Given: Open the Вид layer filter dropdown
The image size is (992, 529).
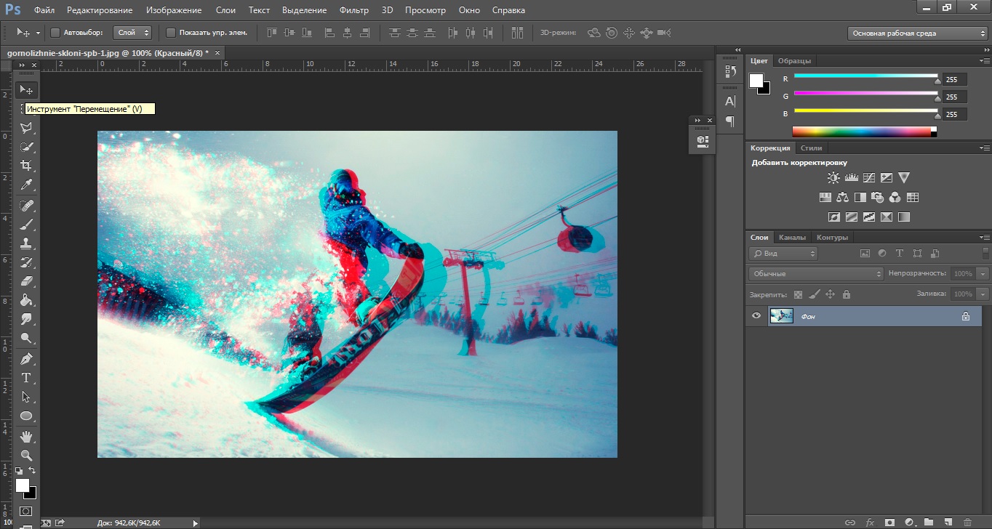Looking at the screenshot, I should [x=783, y=254].
